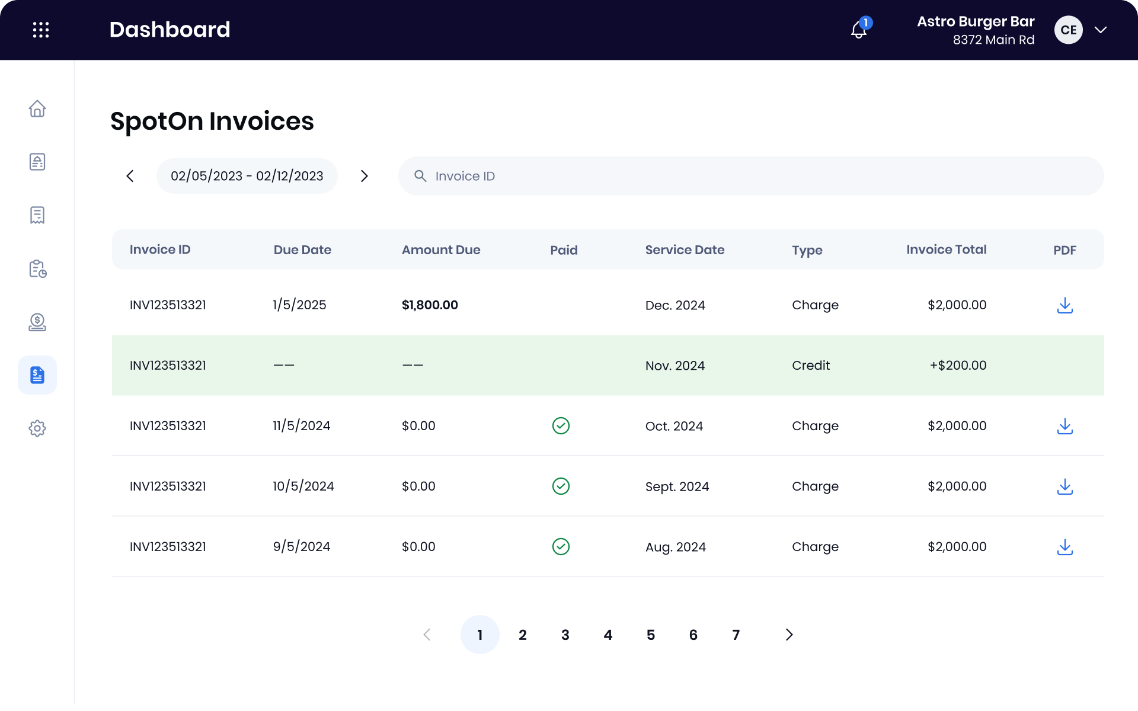Screen dimensions: 1138x711
Task: Click the Invoice ID search field
Action: 751,176
